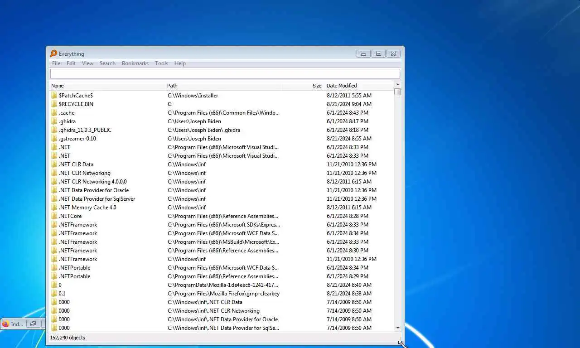Click 0000 folder icon under Provider for Oracle path
This screenshot has width=580, height=348.
tap(54, 319)
